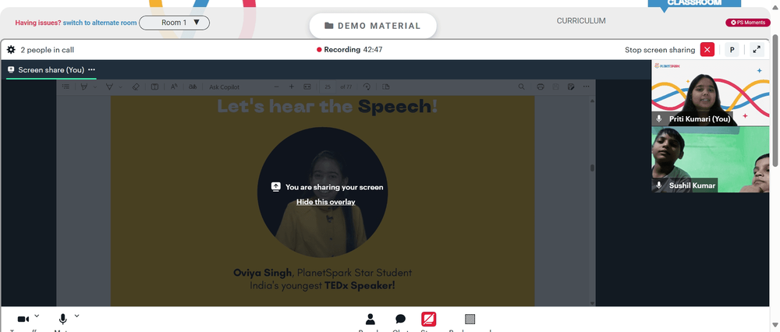Mute microphone in bottom bar
The width and height of the screenshot is (780, 332).
click(x=62, y=319)
